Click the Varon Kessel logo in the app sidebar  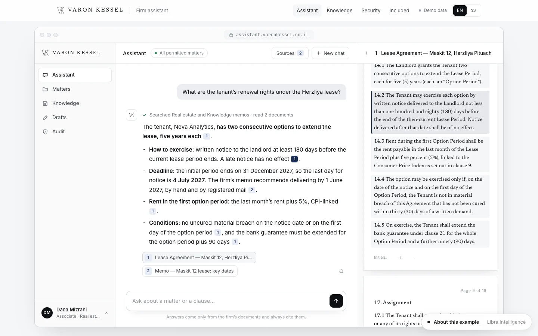pyautogui.click(x=71, y=53)
